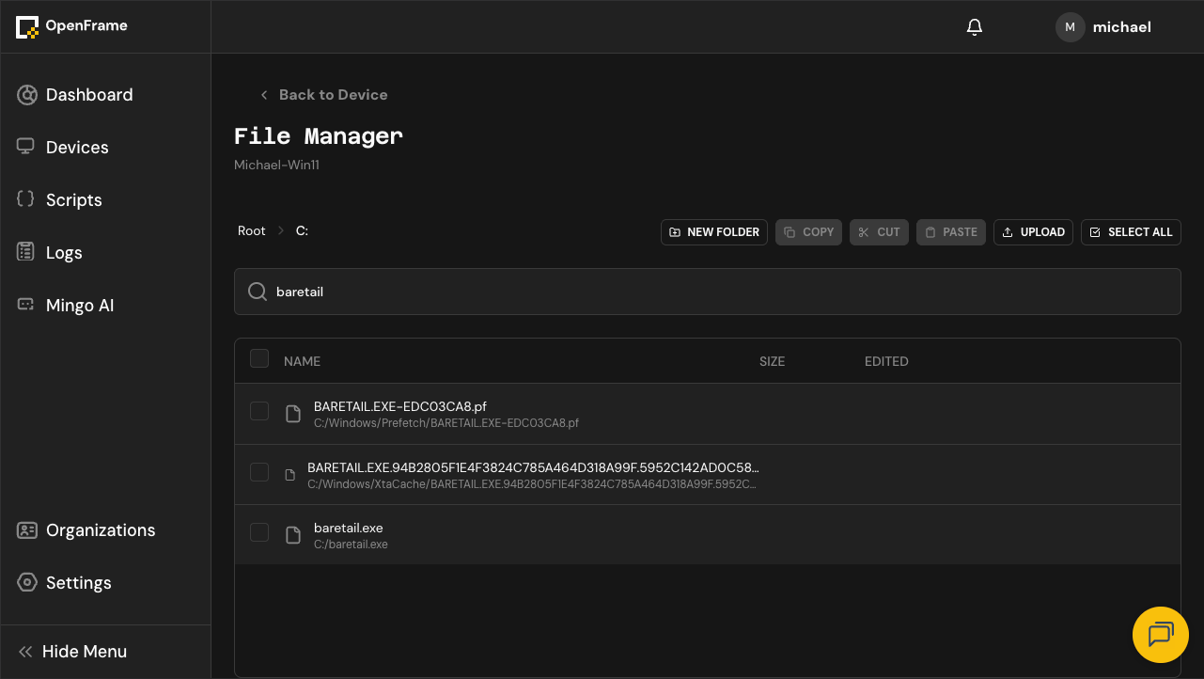Click file icon for BARETAIL.EXE-EDC03CA8.pf

(x=293, y=414)
